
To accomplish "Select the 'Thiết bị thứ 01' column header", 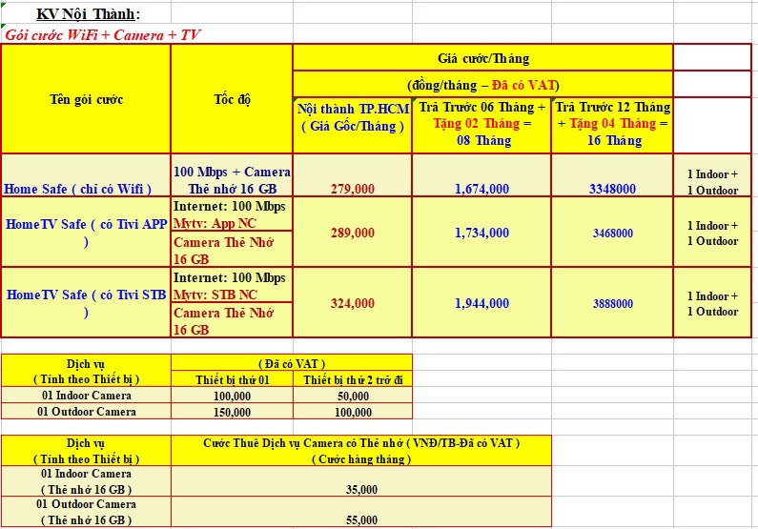I will (232, 379).
